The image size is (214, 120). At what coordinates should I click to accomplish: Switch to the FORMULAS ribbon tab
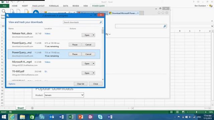[54, 6]
